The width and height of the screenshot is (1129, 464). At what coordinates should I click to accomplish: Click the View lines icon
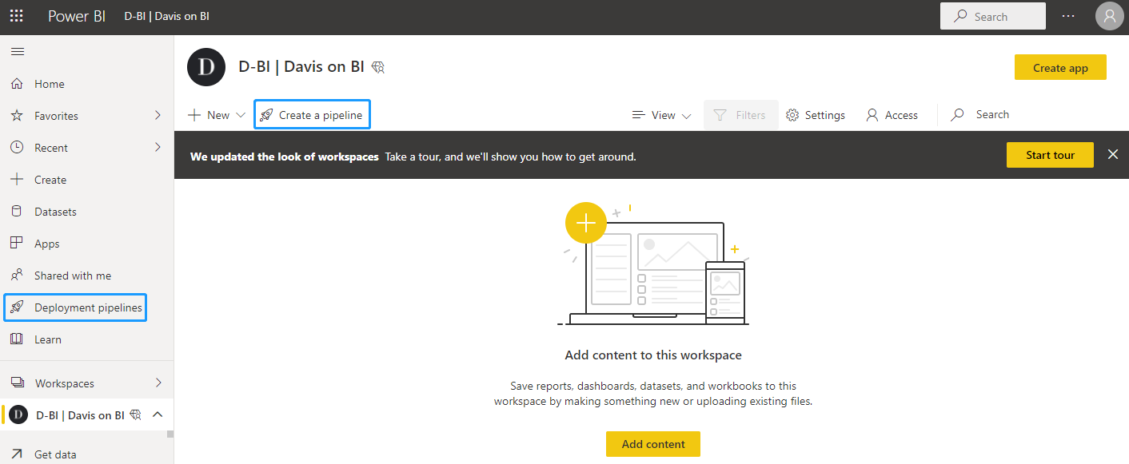click(x=638, y=115)
